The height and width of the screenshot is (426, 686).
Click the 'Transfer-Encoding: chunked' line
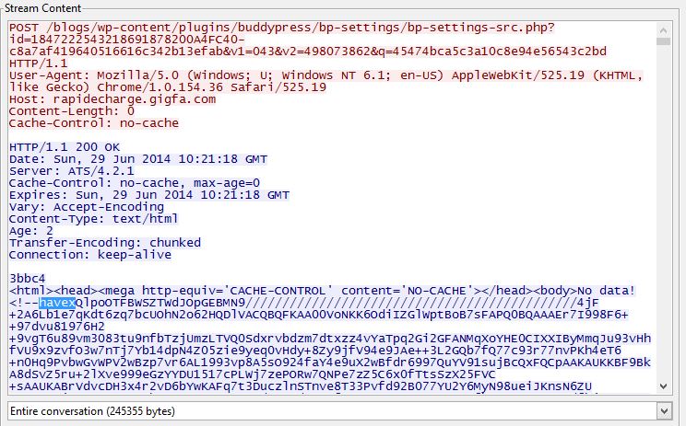coord(105,243)
